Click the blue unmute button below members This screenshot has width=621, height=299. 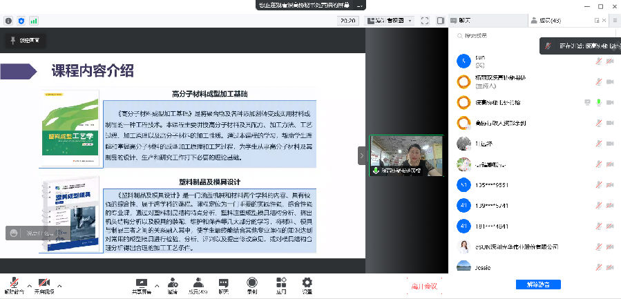point(538,284)
